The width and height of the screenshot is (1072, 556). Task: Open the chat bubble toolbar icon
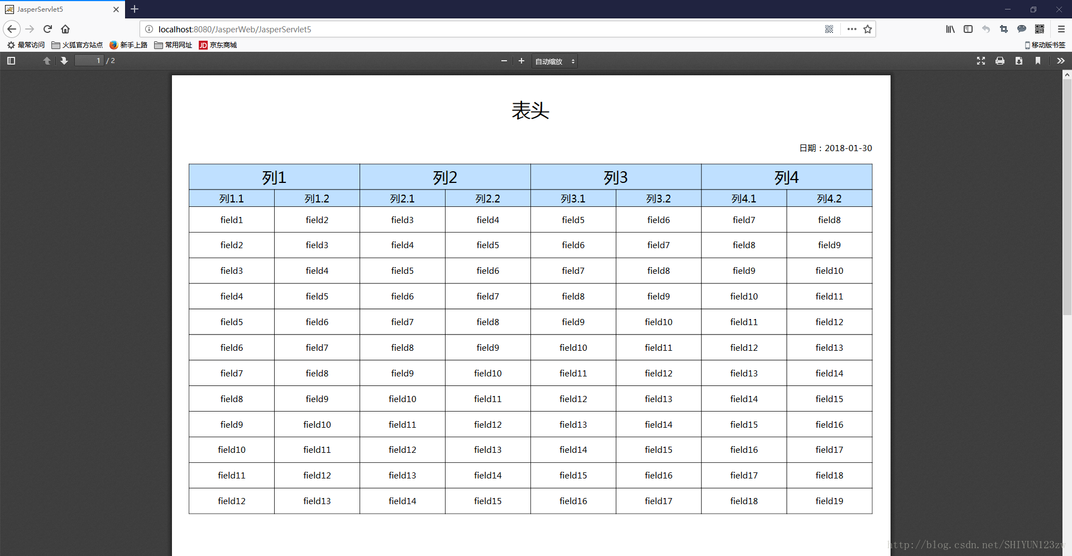(x=1022, y=29)
